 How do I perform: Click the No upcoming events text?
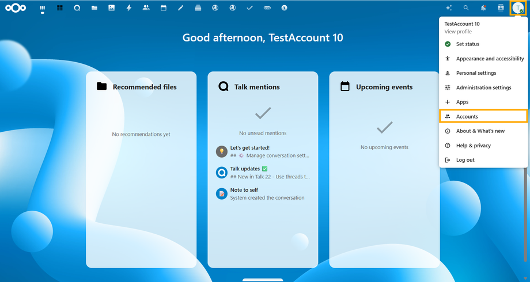[384, 147]
